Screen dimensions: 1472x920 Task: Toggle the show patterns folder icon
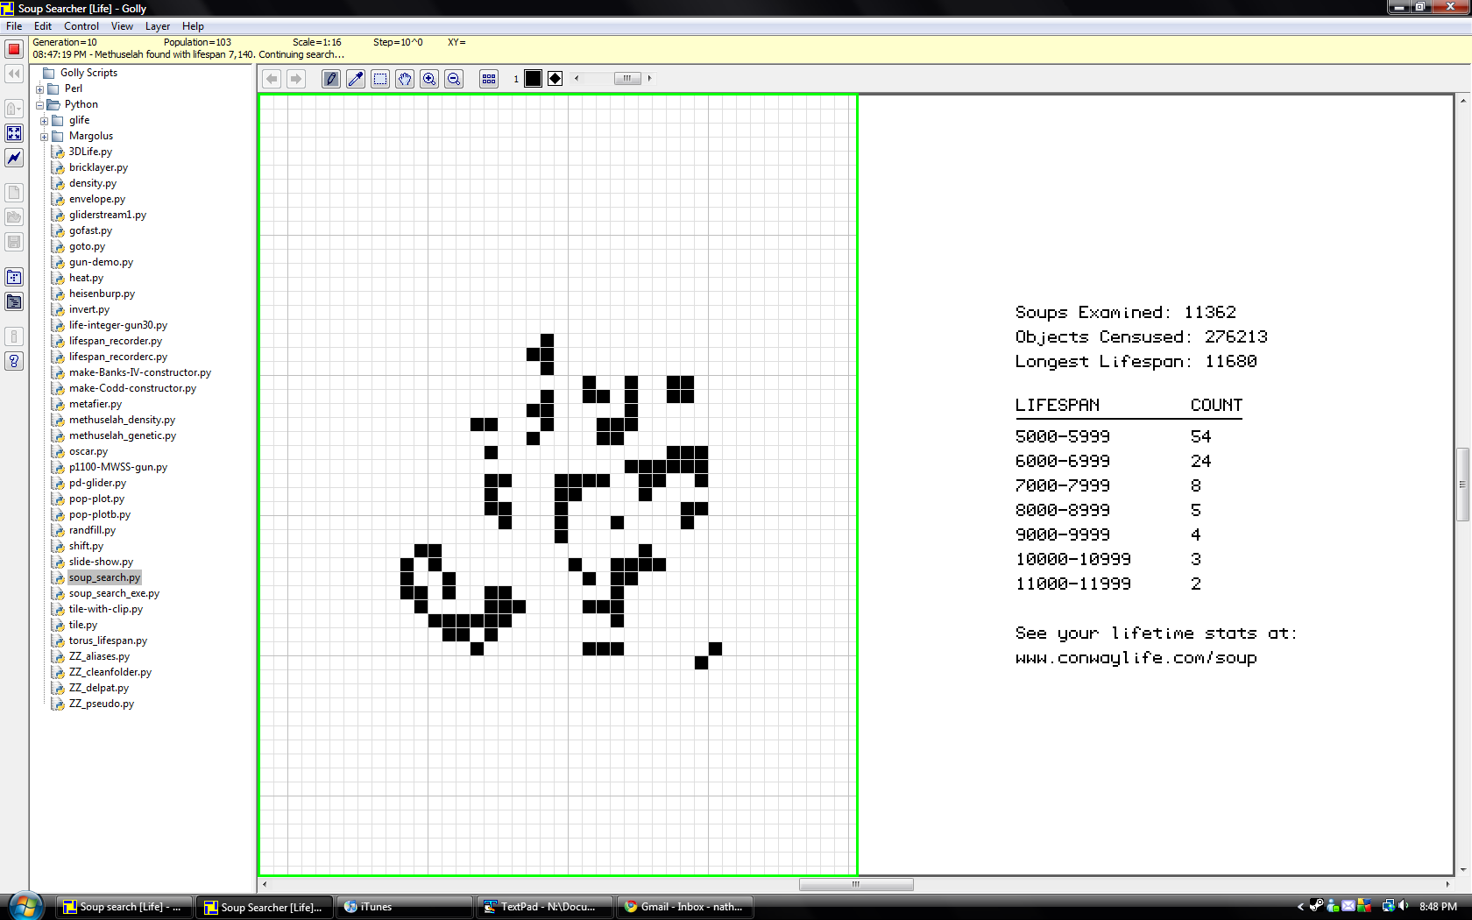tap(14, 277)
